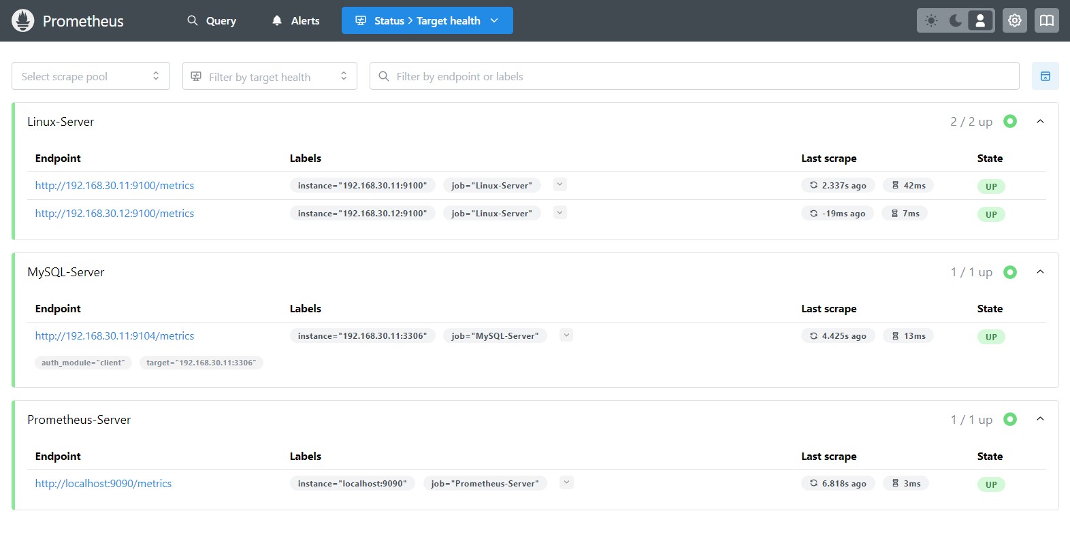Click the search icon in endpoint filter

(x=384, y=76)
